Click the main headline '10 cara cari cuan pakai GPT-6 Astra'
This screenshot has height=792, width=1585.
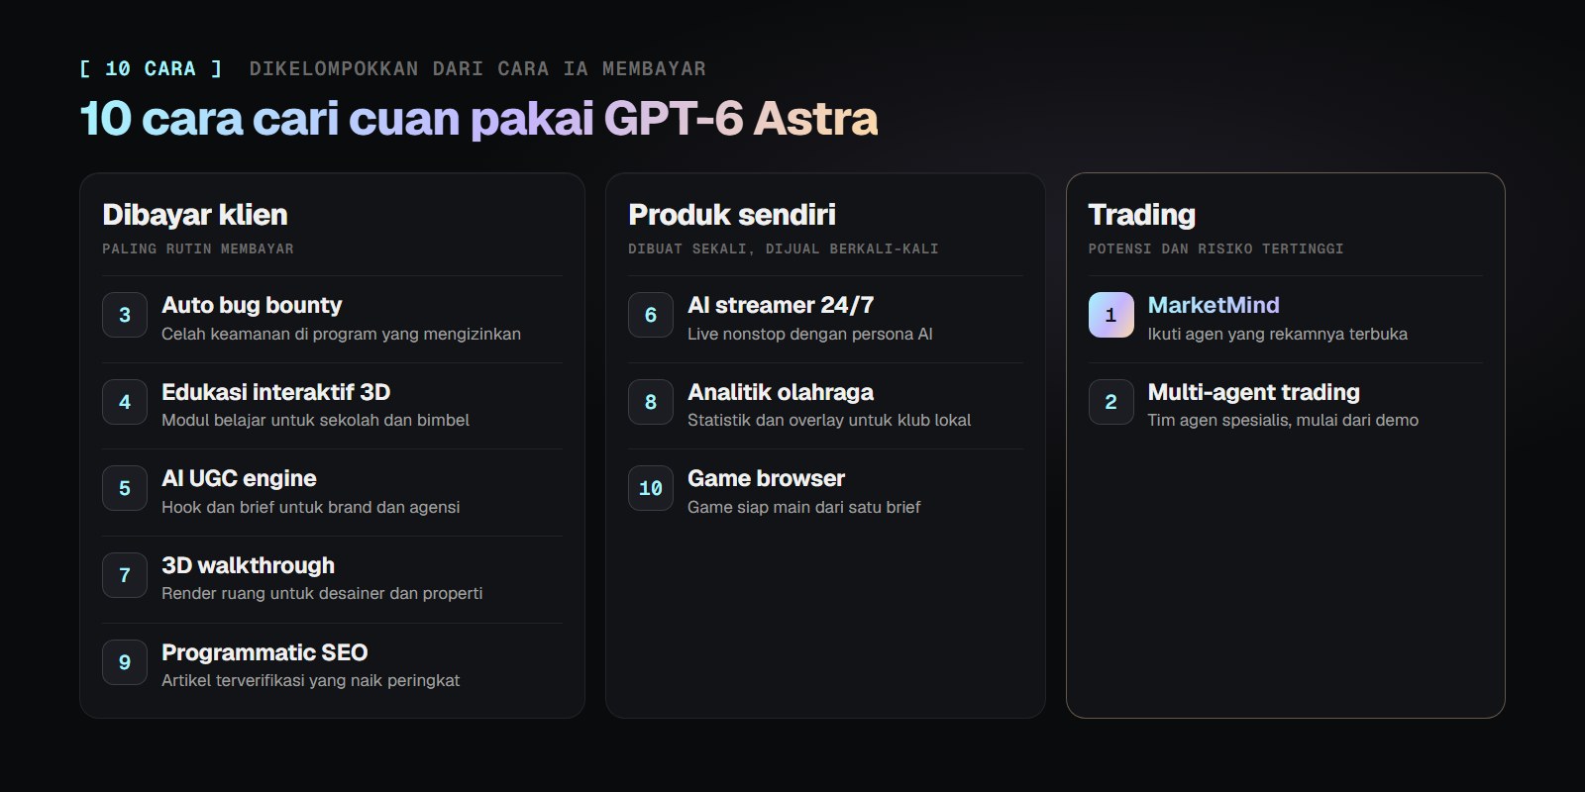click(x=478, y=119)
